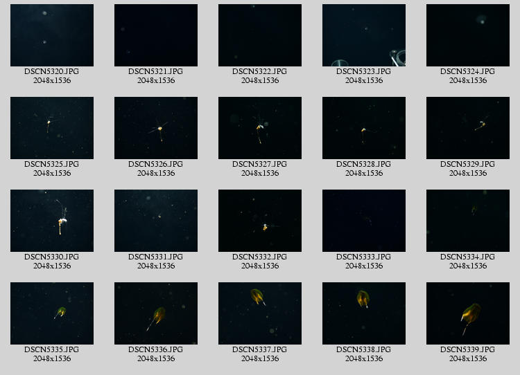Select the DSCN5321.JPG thumbnail
520x375 pixels.
pos(156,35)
